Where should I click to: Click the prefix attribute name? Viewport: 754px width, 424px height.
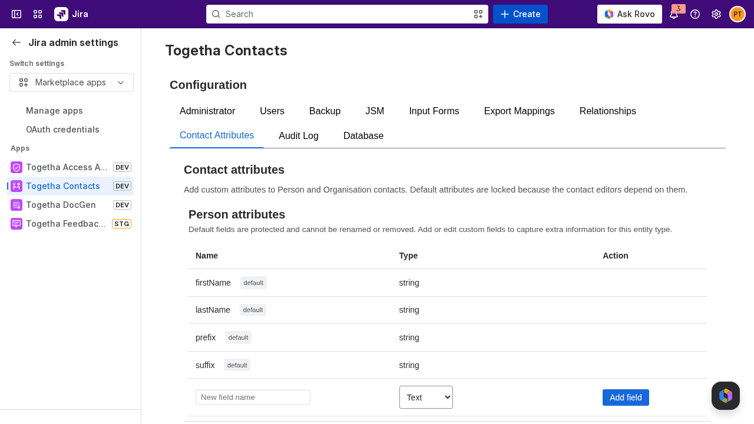[206, 337]
